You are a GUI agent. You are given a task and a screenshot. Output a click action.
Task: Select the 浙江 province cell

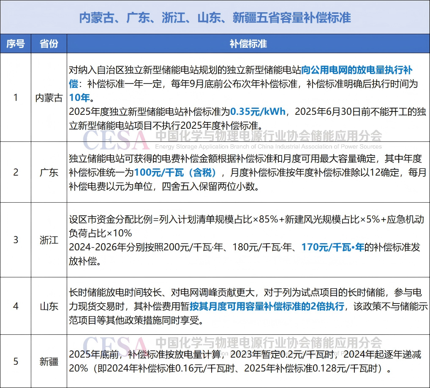click(x=49, y=240)
